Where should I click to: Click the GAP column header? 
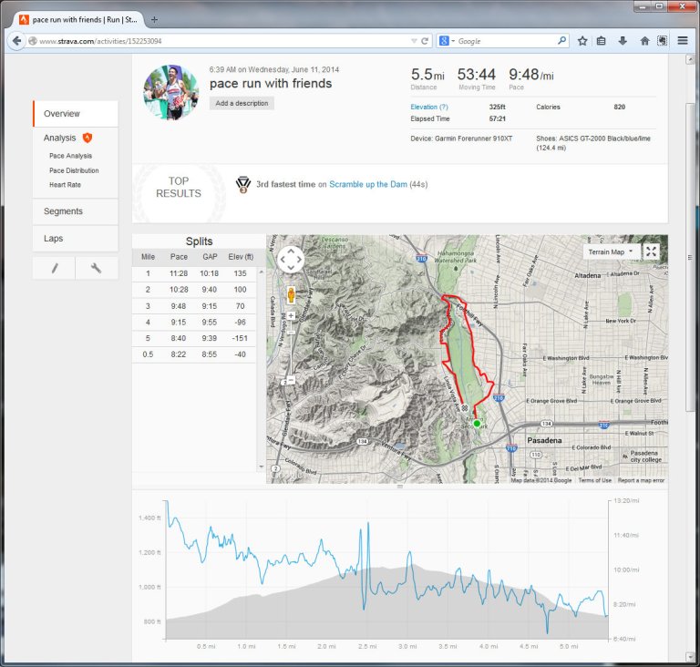pos(210,257)
